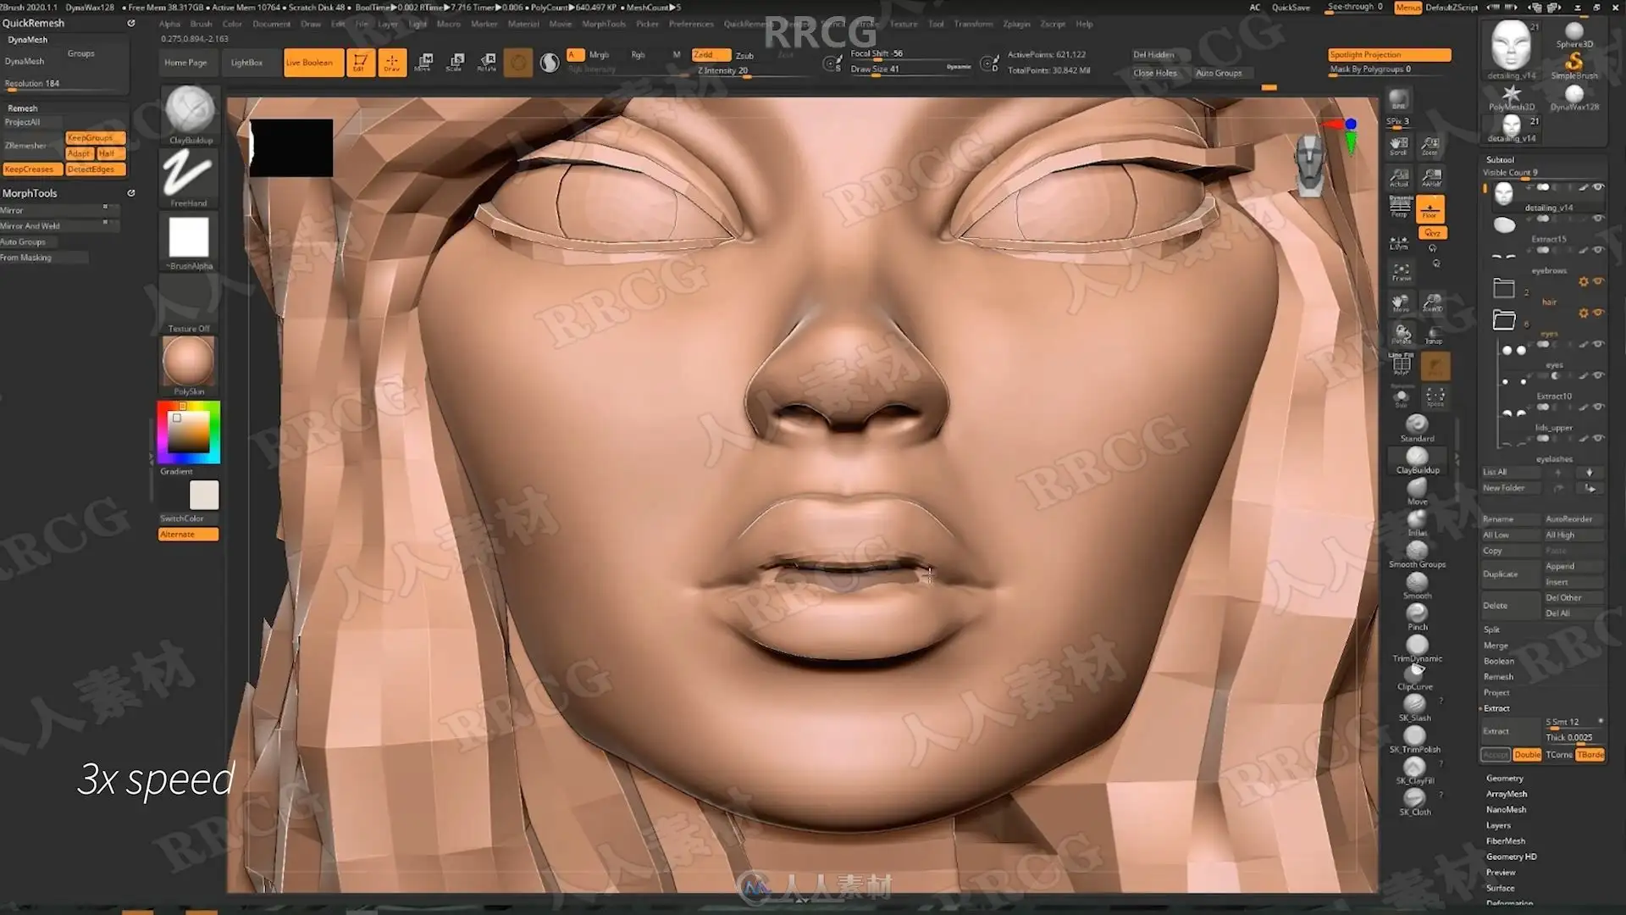Open the Zplugin menu
Image resolution: width=1626 pixels, height=915 pixels.
pyautogui.click(x=1016, y=24)
